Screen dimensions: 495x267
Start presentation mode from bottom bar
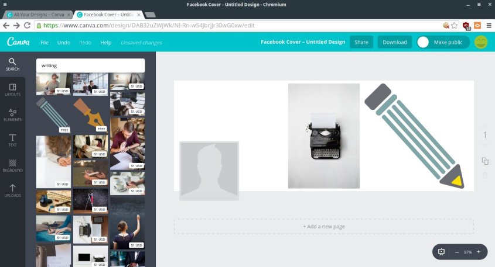click(x=442, y=252)
